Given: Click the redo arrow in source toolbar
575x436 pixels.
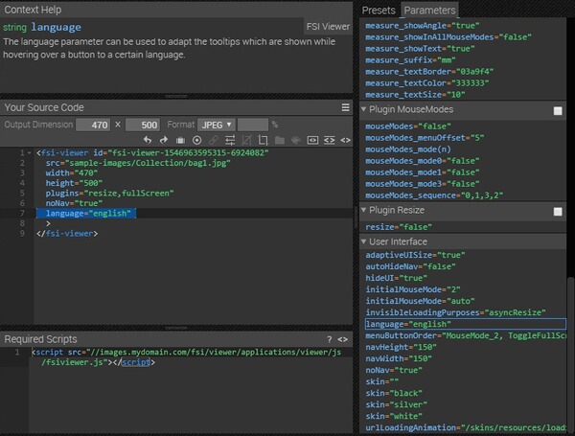Looking at the screenshot, I should pos(164,141).
